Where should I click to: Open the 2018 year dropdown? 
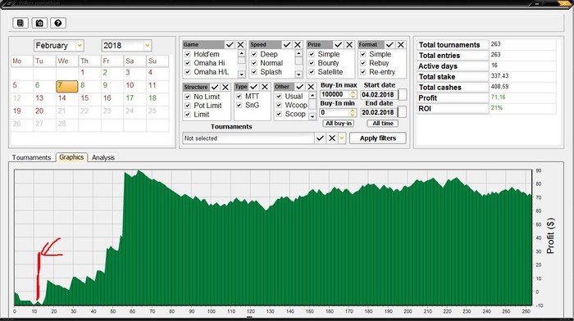[x=147, y=46]
